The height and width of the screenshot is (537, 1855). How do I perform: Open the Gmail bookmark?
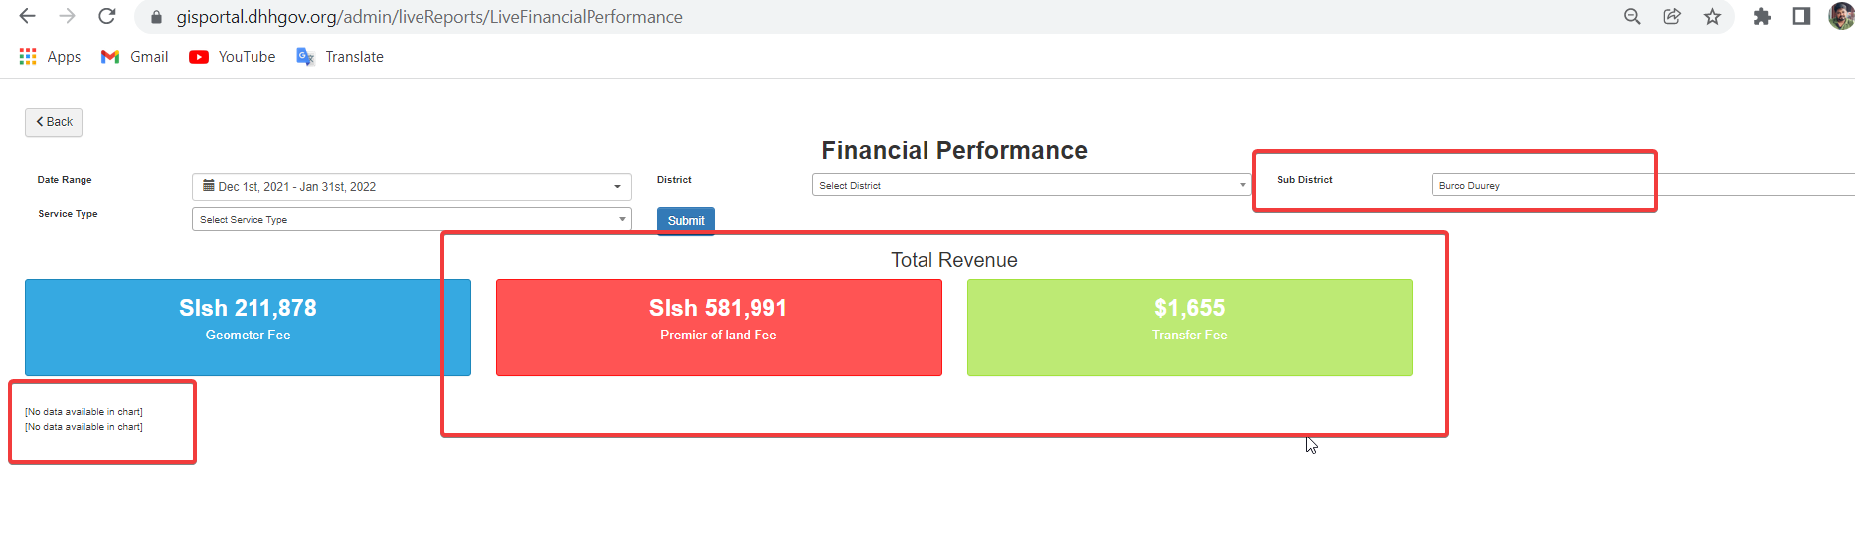[134, 57]
